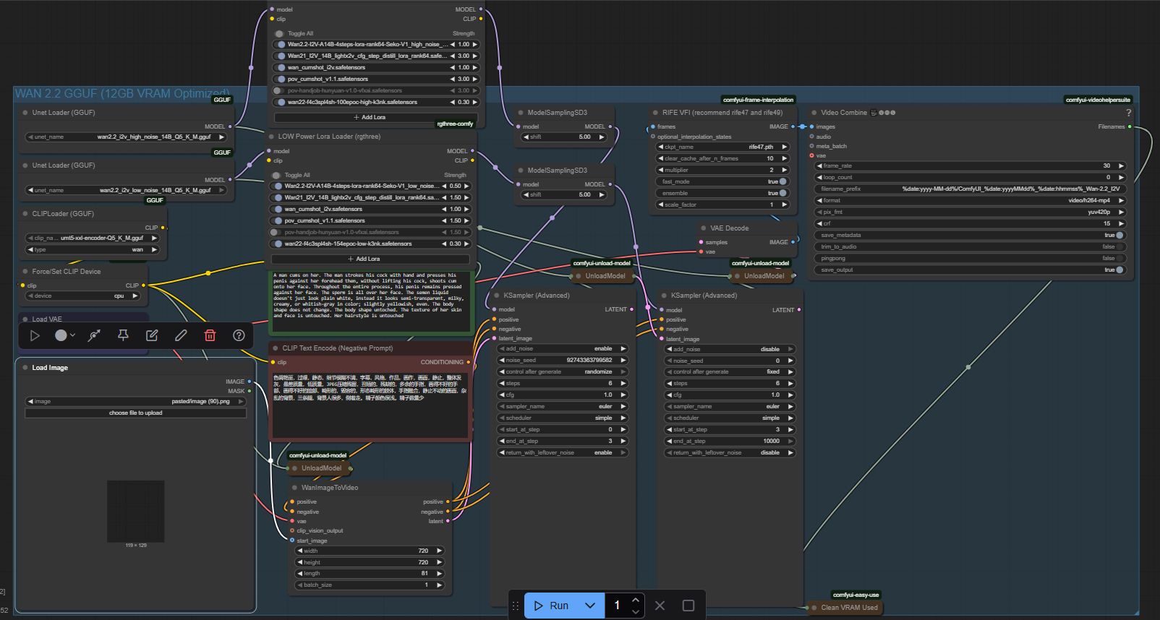The height and width of the screenshot is (620, 1160).
Task: Open the format combo in Video Combine
Action: [x=970, y=200]
